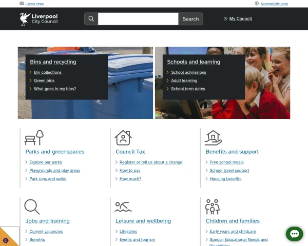
Task: Open School travel support link
Action: [229, 171]
